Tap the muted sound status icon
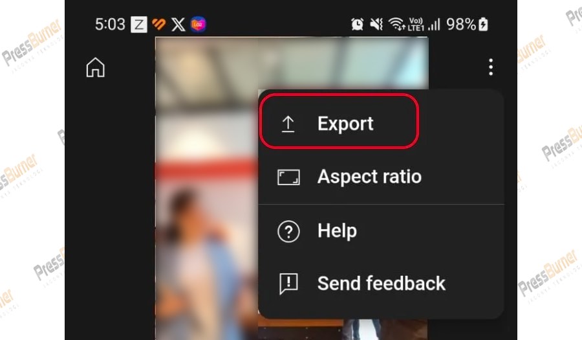582x340 pixels. [376, 25]
